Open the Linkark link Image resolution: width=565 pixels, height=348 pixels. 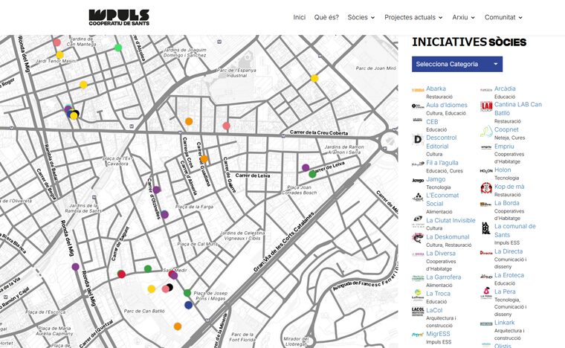(x=504, y=323)
